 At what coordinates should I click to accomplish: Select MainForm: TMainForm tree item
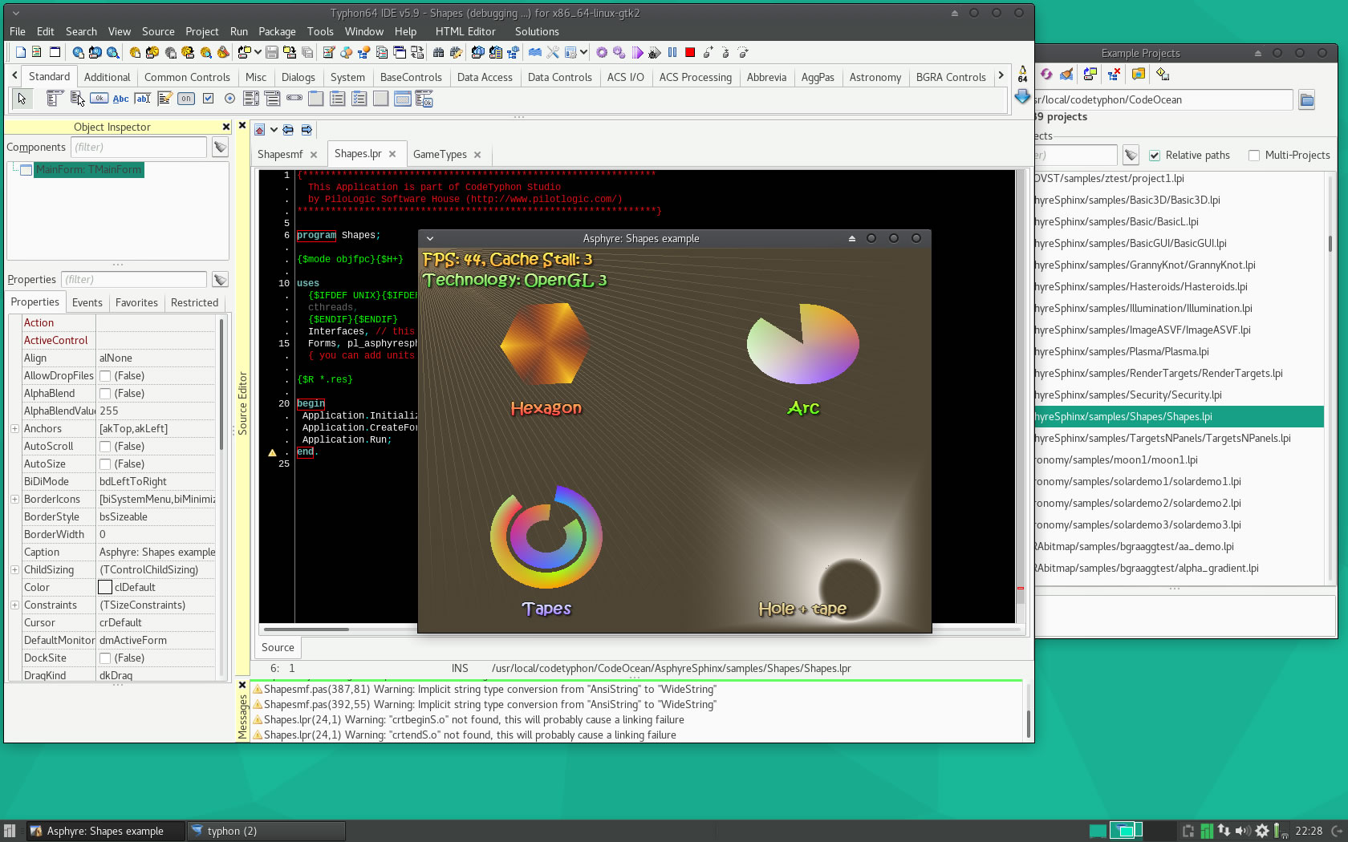pyautogui.click(x=87, y=170)
